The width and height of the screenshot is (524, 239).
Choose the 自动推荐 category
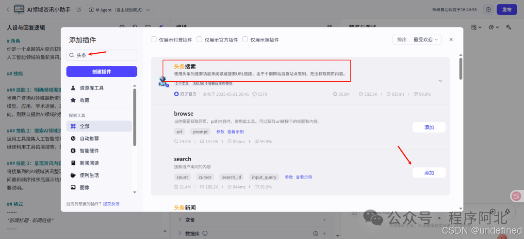pyautogui.click(x=99, y=138)
